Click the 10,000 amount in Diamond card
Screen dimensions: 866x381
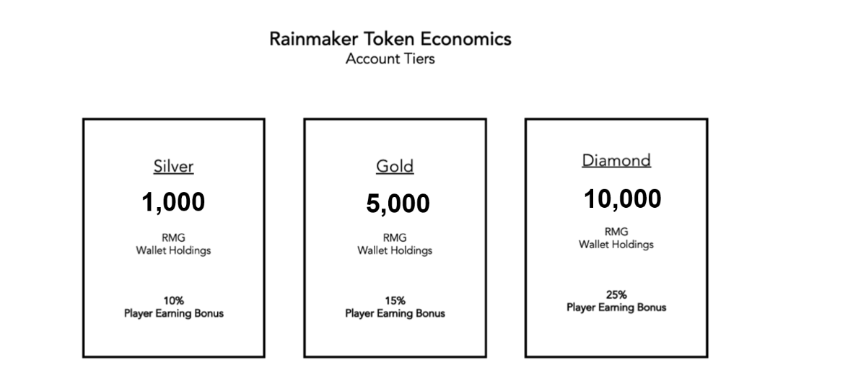click(622, 199)
